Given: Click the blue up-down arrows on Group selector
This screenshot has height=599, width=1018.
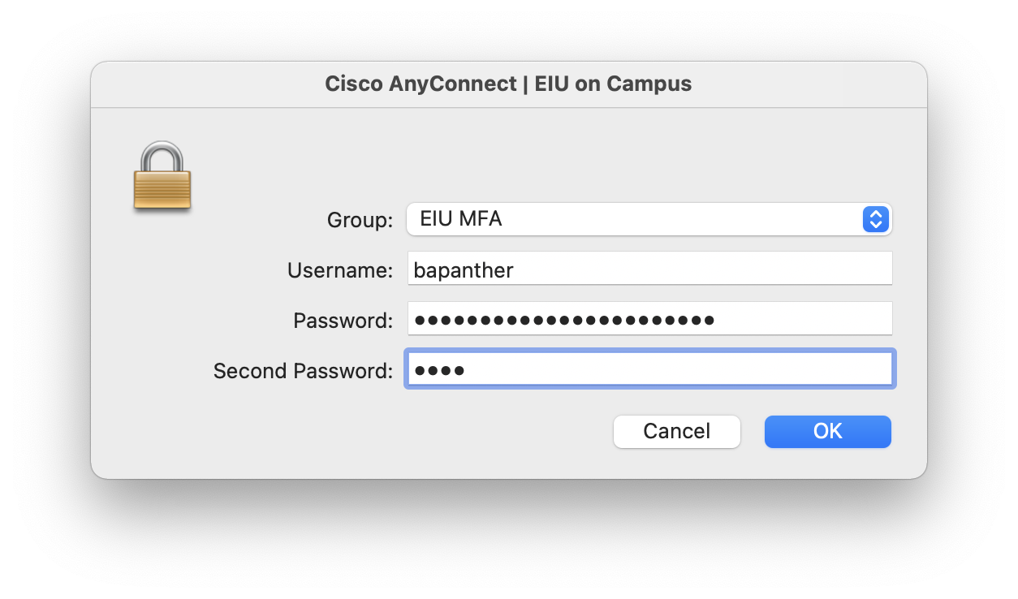Looking at the screenshot, I should (x=875, y=219).
